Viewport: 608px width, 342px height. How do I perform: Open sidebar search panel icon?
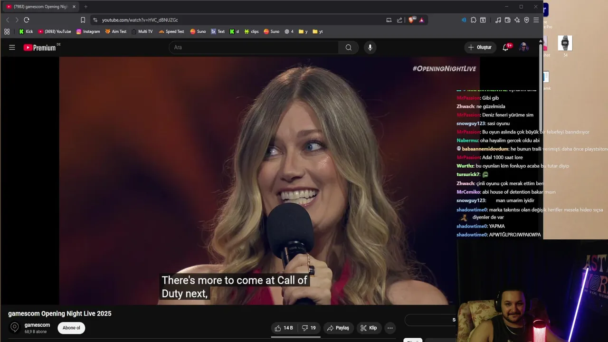coord(483,20)
